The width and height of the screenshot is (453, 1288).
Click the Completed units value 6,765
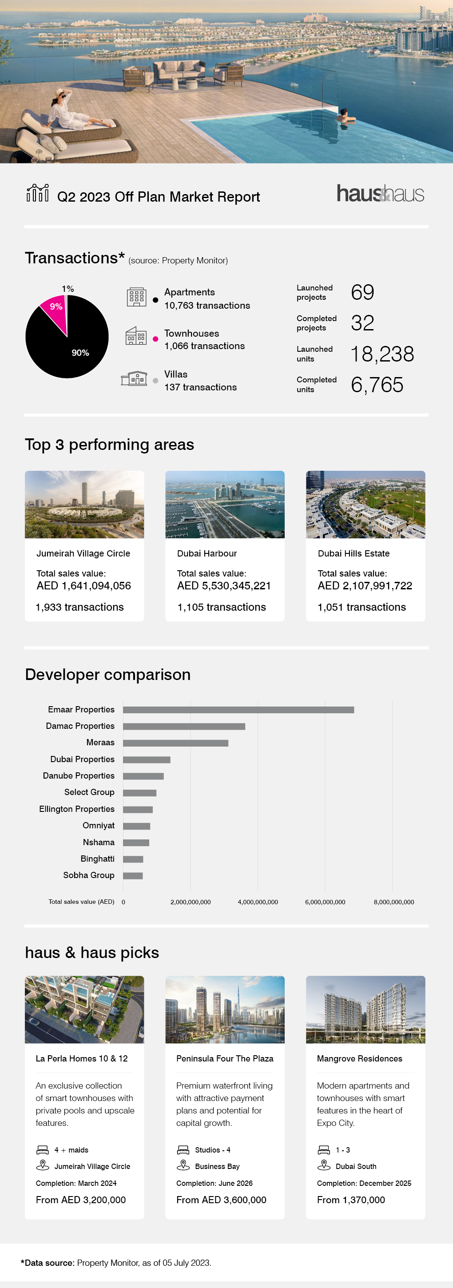[377, 385]
